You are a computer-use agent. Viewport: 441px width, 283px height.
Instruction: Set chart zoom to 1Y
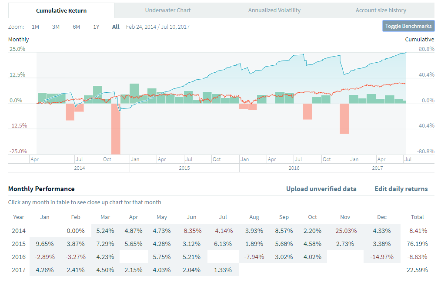[96, 27]
